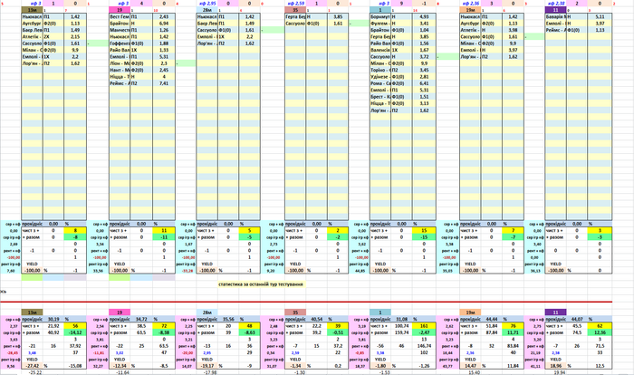Click the 'Гоффенга' match cell
Screen dimensions: 634x375
click(x=120, y=43)
